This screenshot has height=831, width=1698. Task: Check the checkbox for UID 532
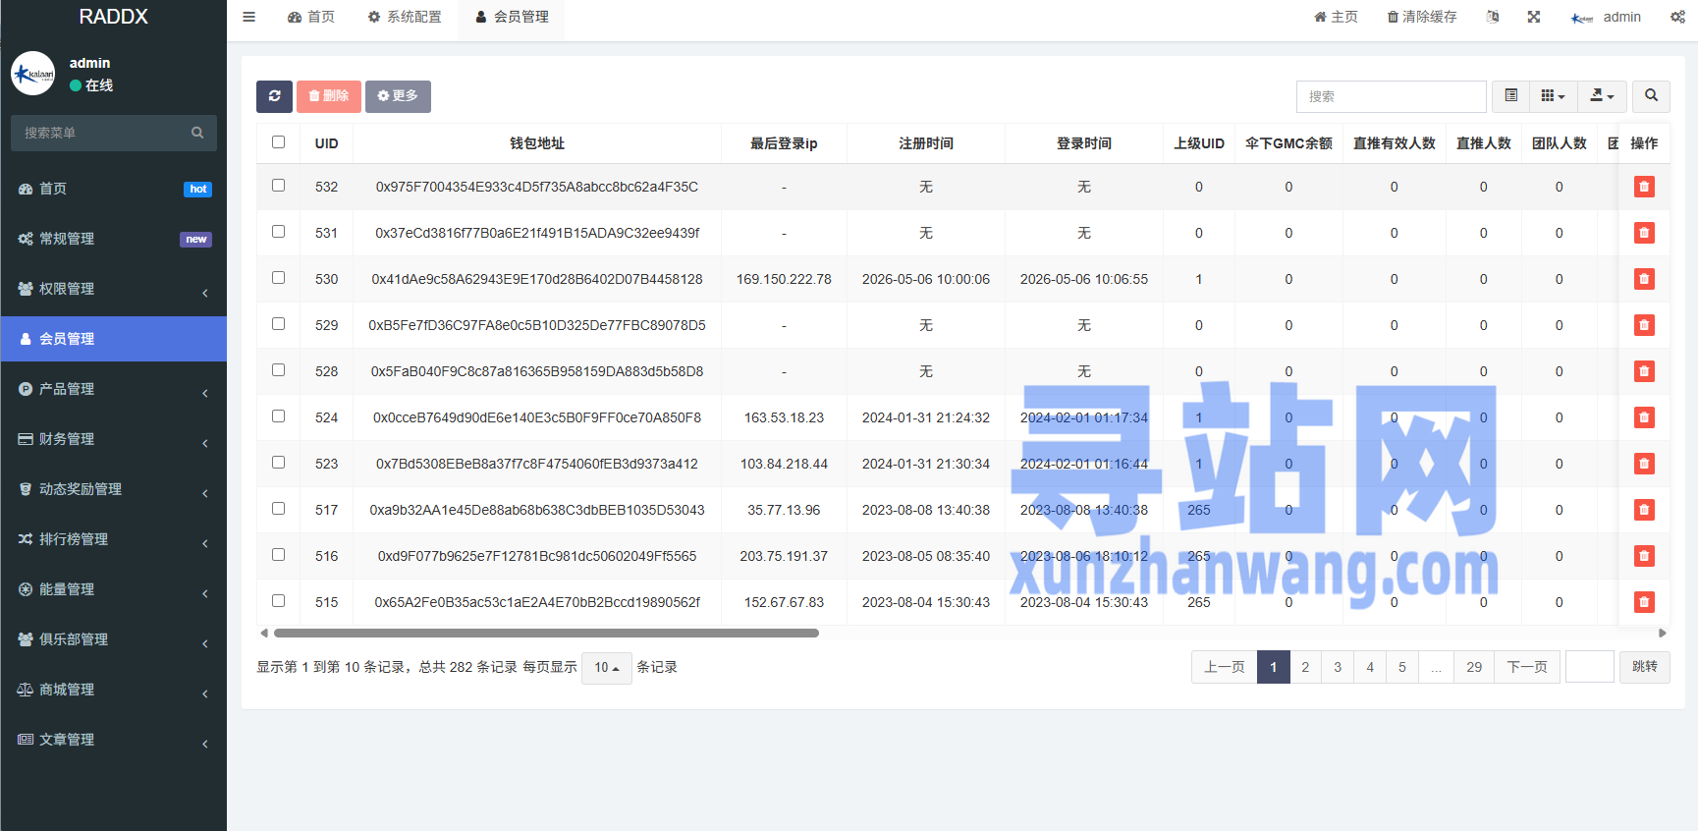pyautogui.click(x=279, y=186)
